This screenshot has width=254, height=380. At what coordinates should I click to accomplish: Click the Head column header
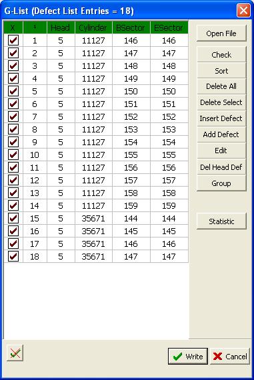coord(61,27)
